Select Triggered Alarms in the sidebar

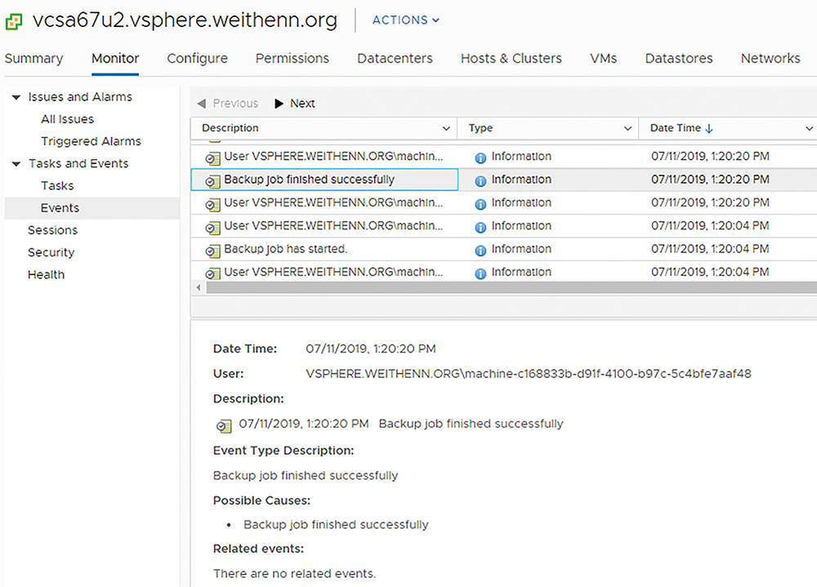pos(92,141)
